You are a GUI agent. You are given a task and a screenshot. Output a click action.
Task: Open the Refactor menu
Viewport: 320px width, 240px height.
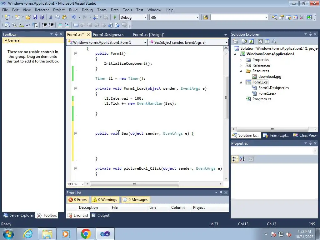pos(42,10)
